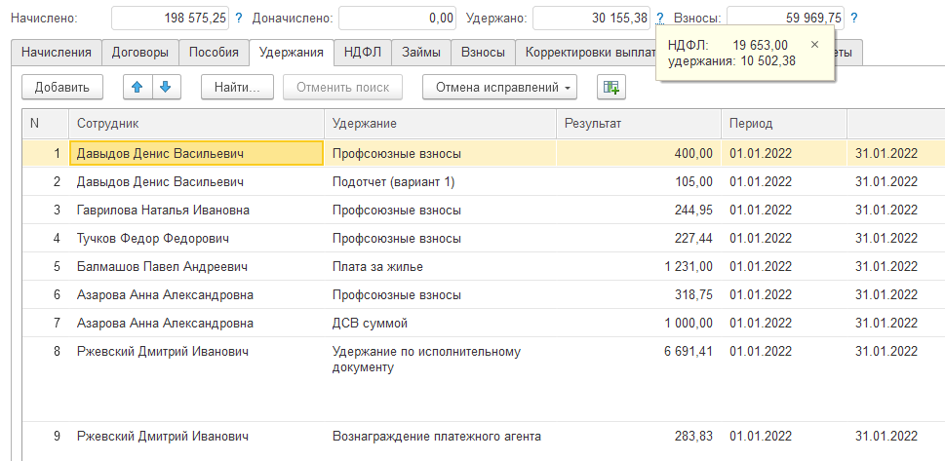Open the Отмена исправлений dropdown
This screenshot has width=945, height=461.
click(x=499, y=88)
